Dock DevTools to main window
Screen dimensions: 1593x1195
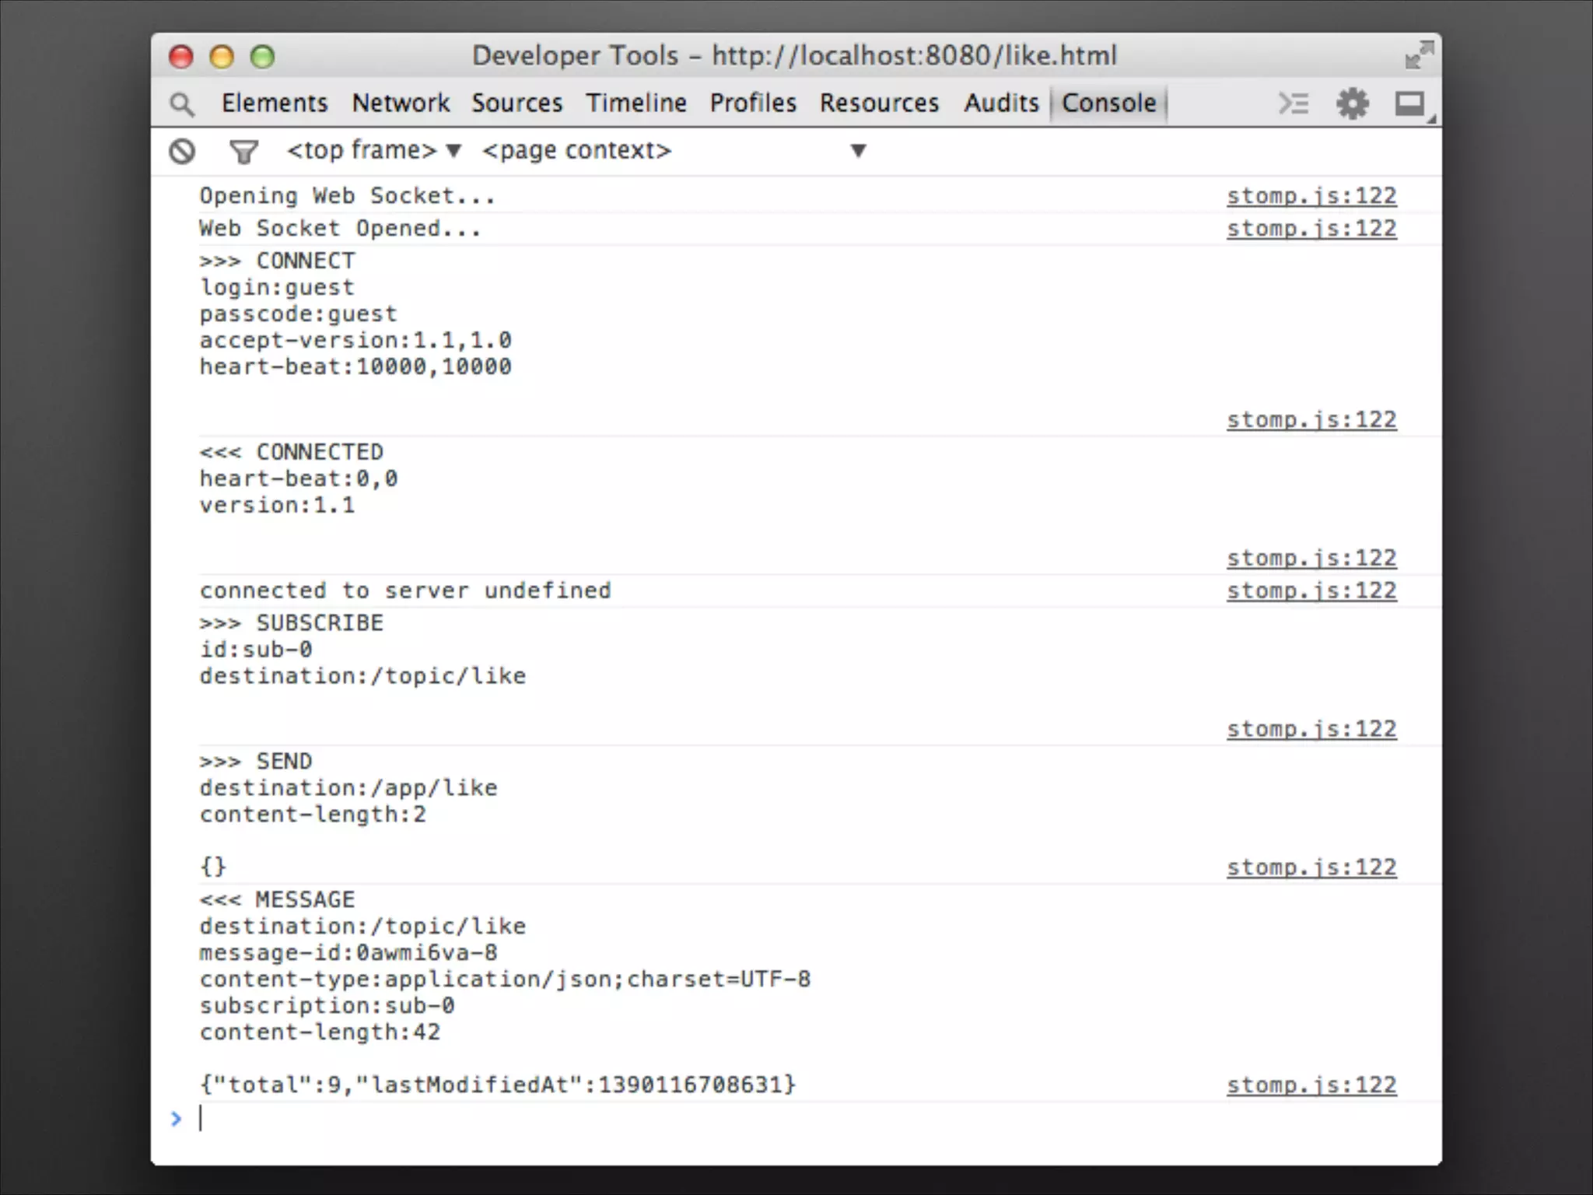pos(1409,103)
